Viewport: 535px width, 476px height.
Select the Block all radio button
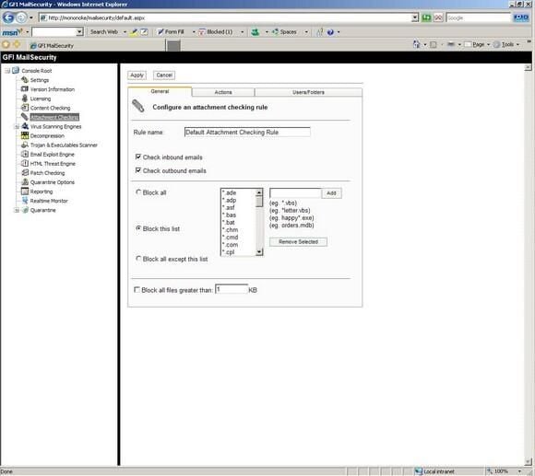point(138,192)
